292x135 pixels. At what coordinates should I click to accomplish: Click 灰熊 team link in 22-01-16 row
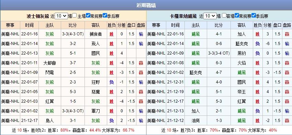(x=50, y=34)
